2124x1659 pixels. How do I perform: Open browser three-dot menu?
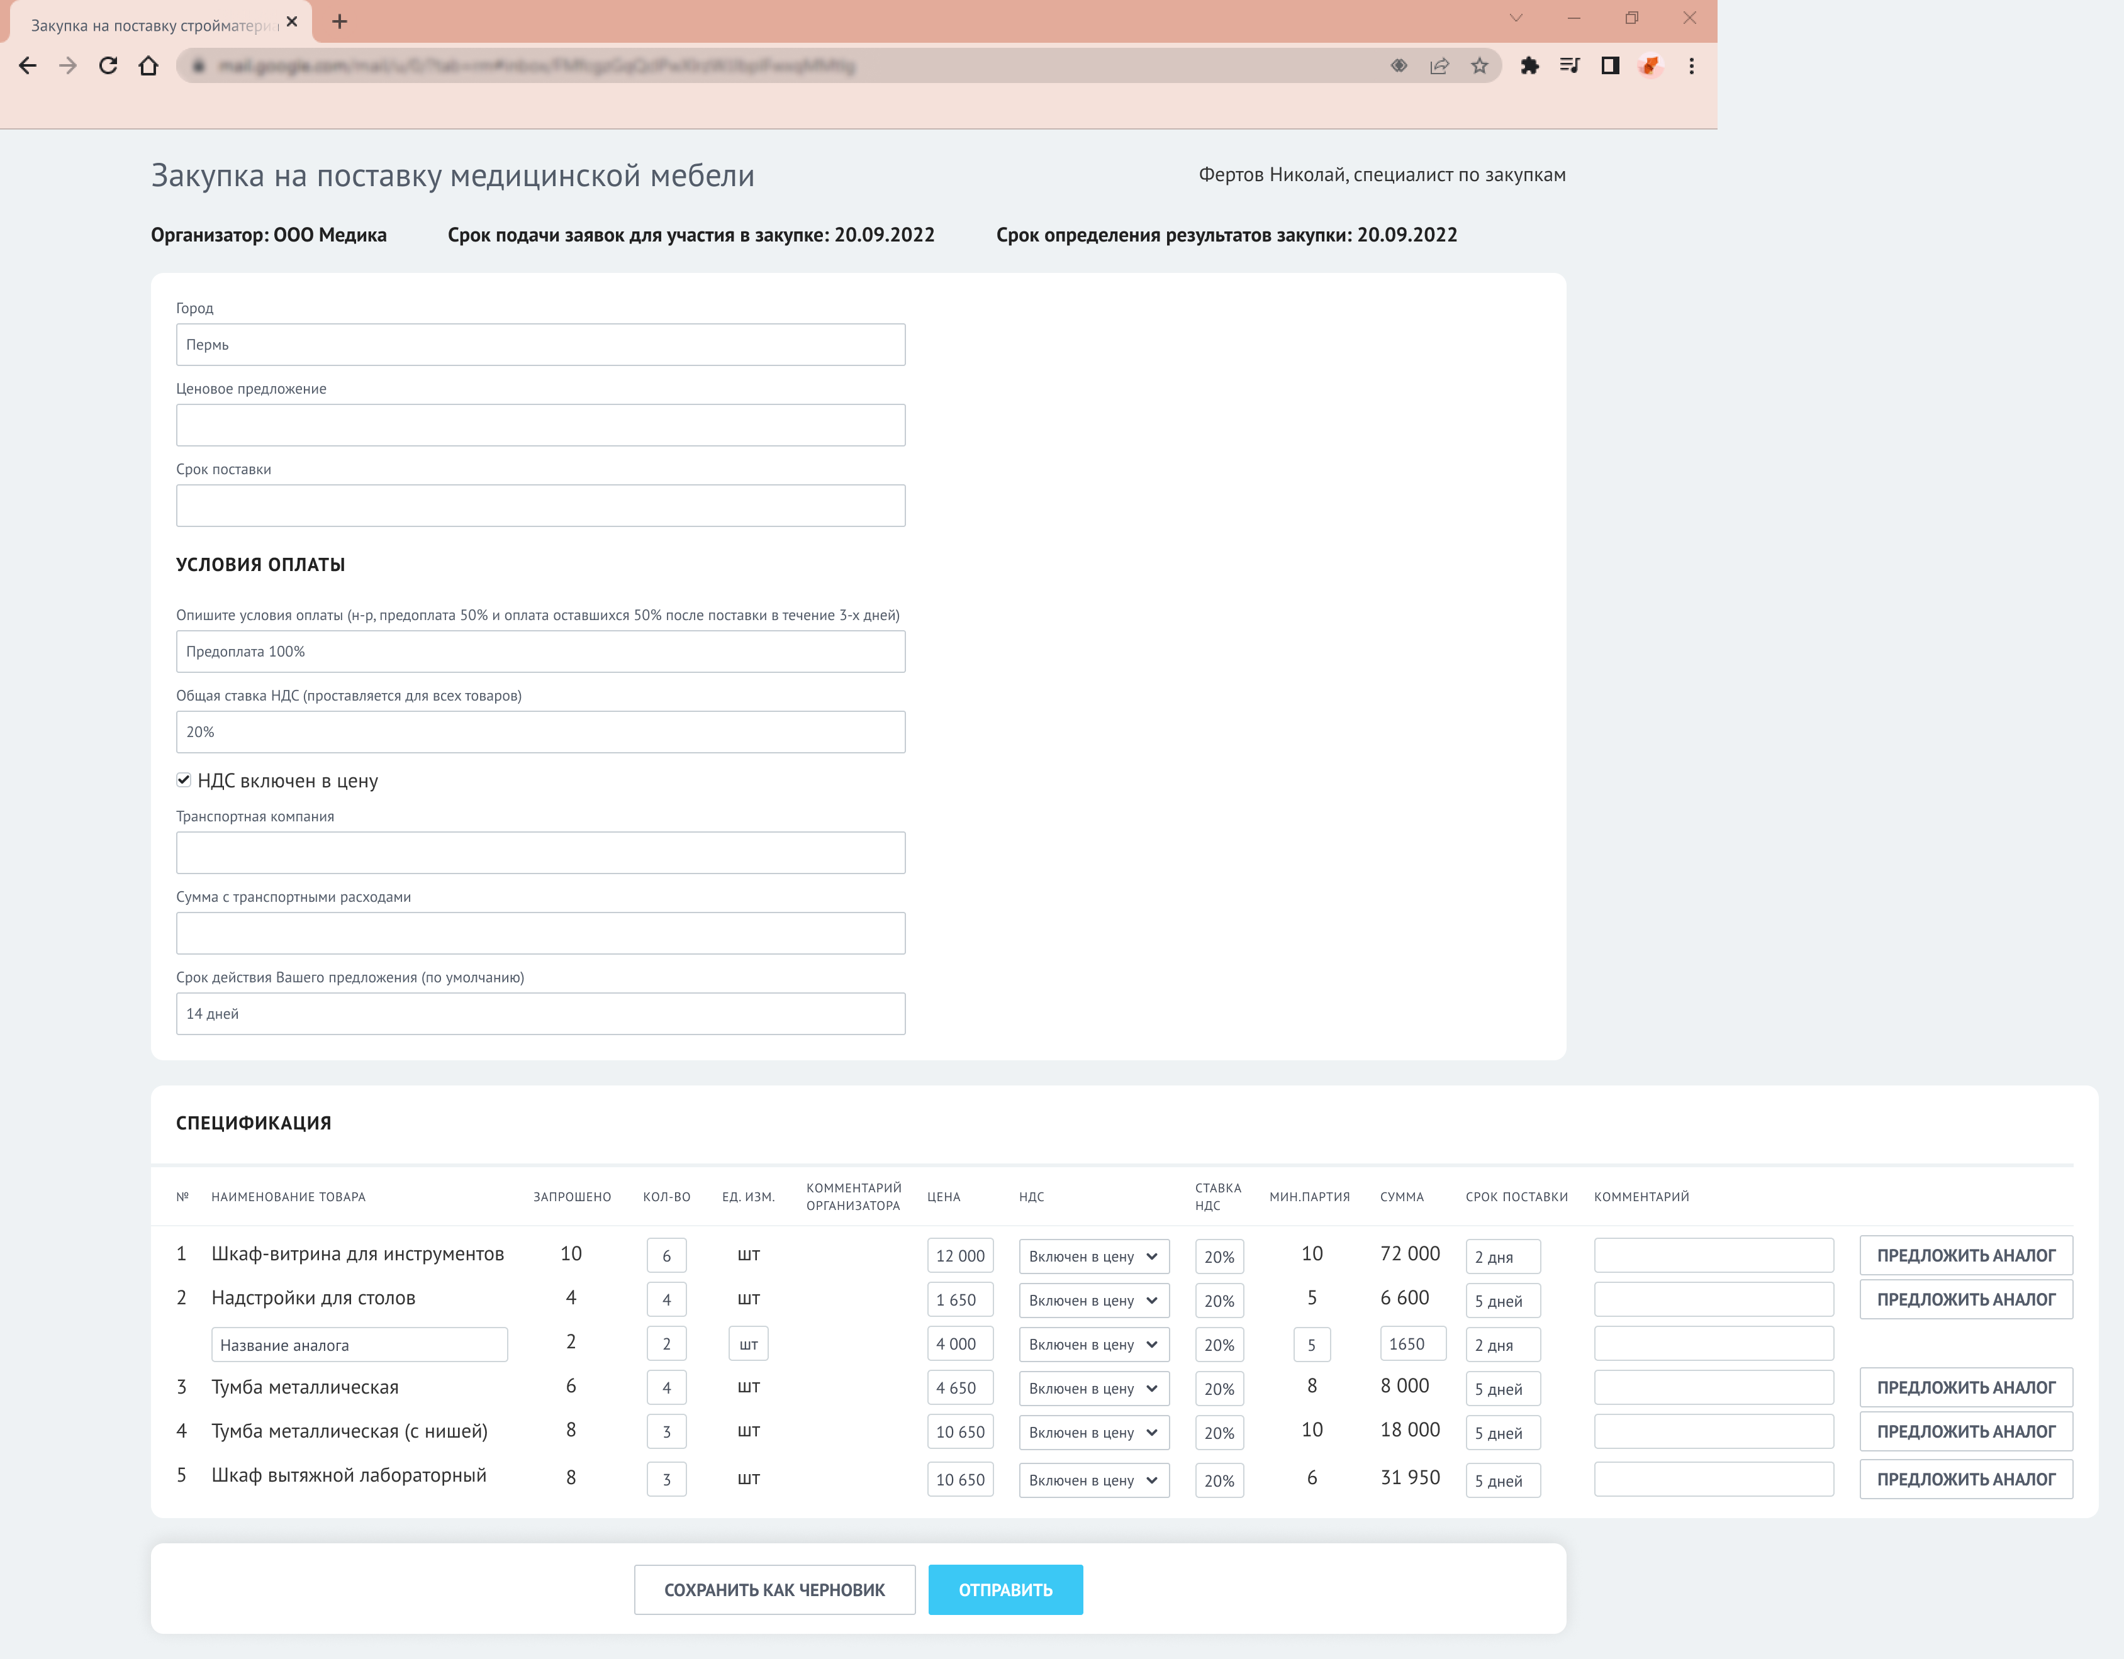pyautogui.click(x=1691, y=66)
